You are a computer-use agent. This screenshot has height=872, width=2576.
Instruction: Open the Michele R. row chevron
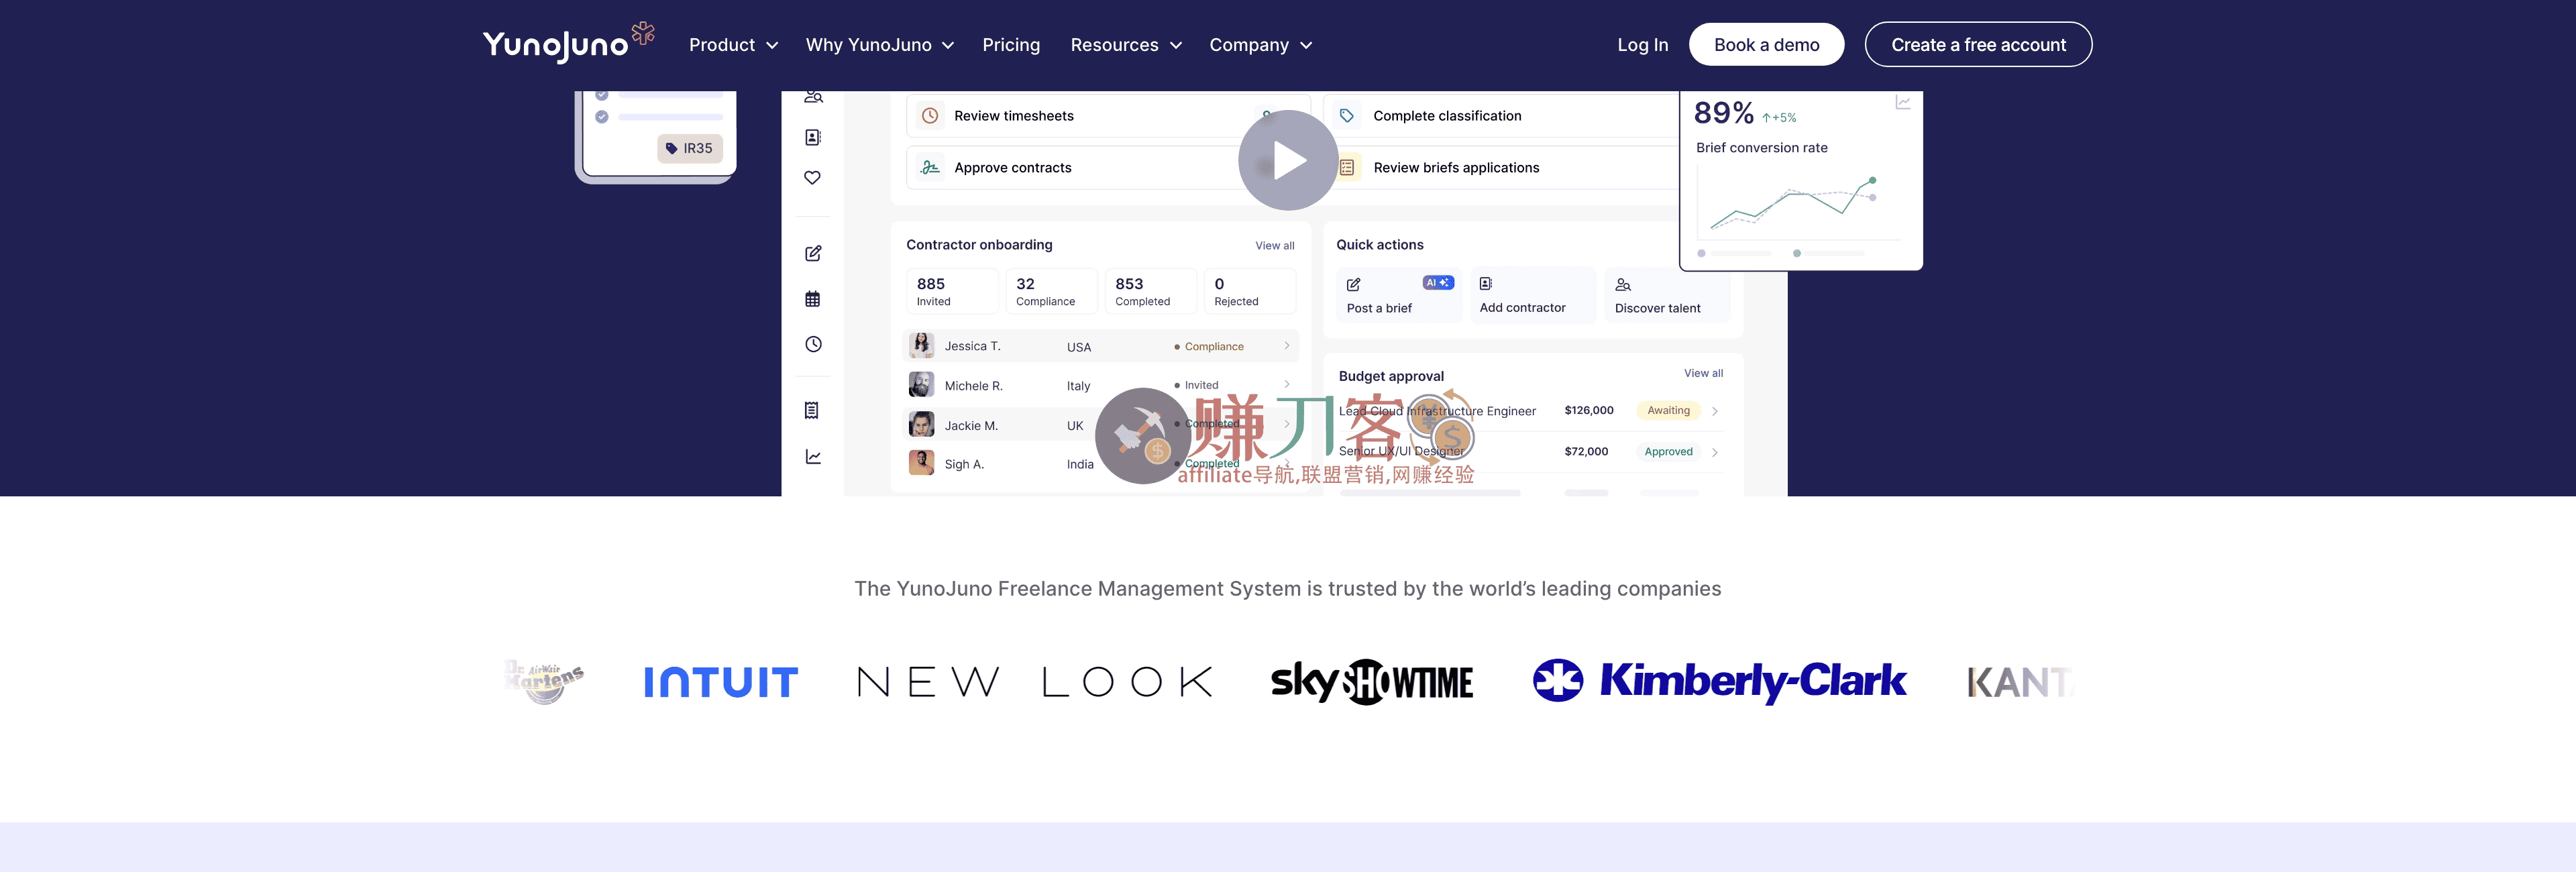click(1287, 385)
